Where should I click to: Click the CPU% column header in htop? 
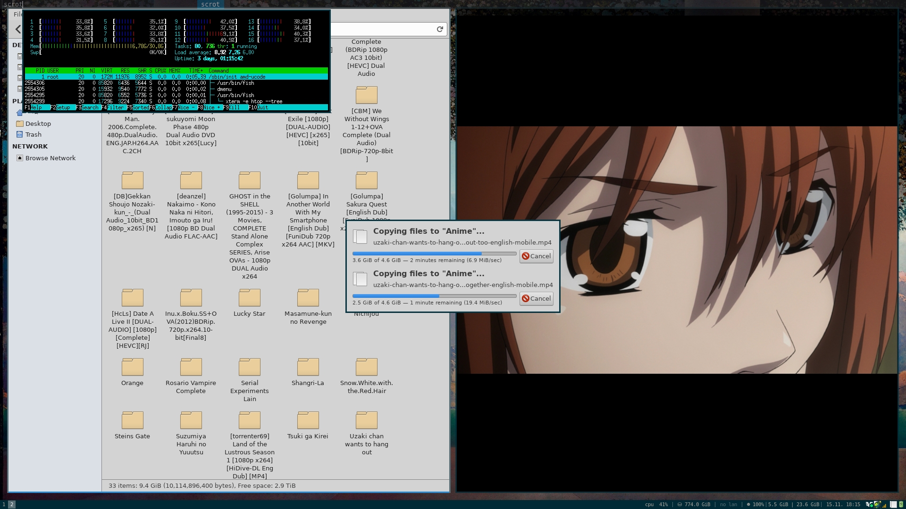[x=160, y=71]
